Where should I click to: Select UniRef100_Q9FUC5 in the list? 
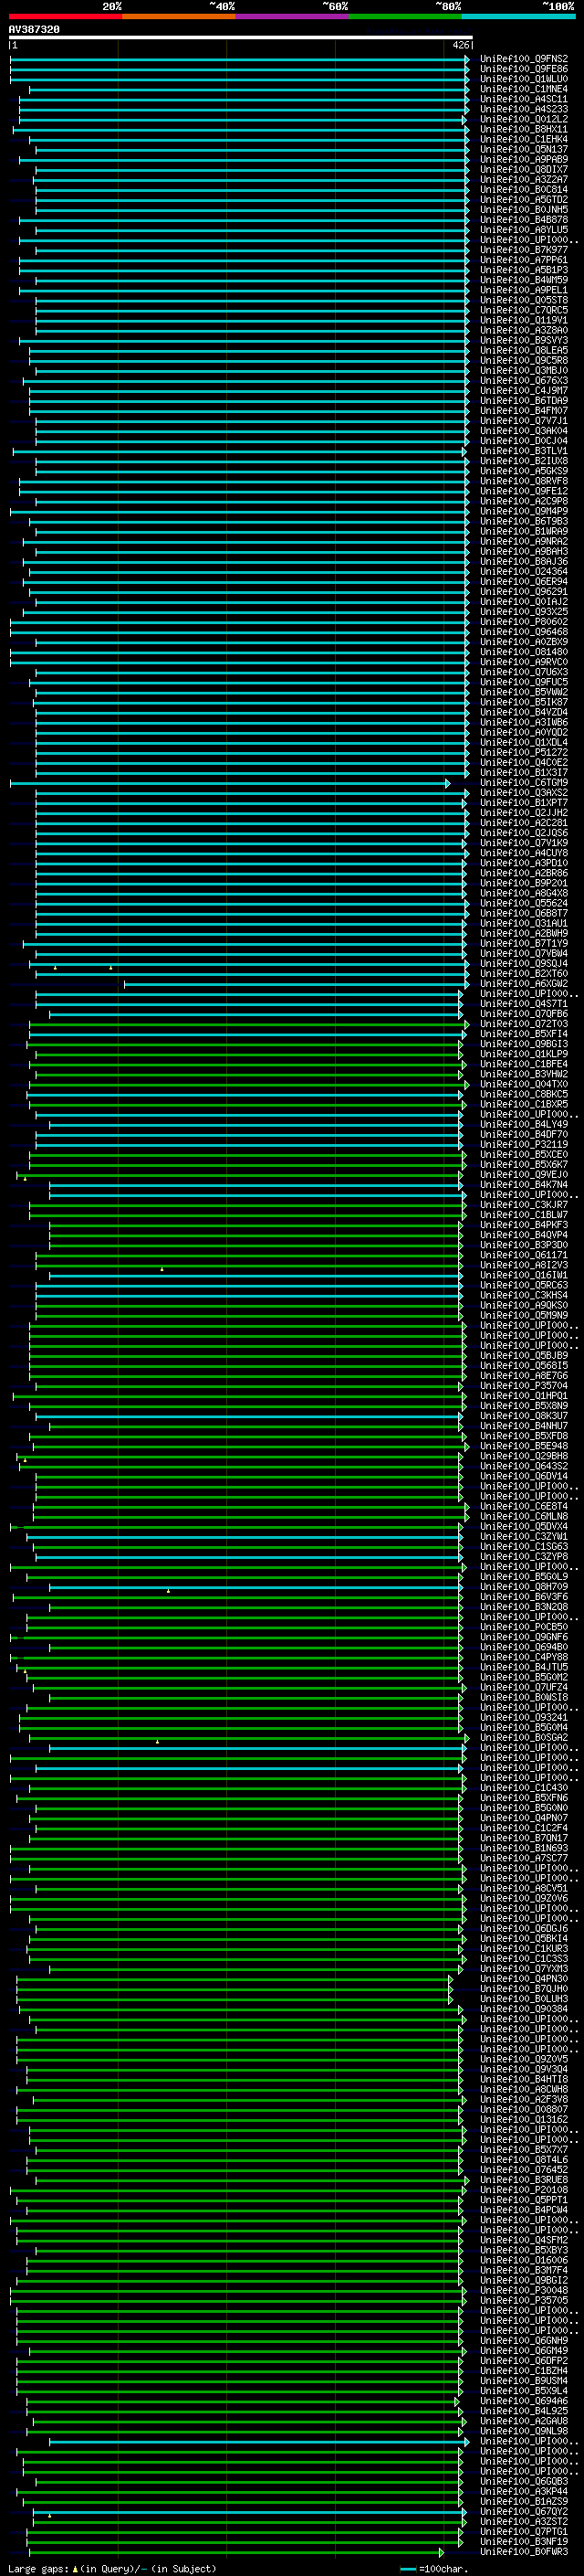coord(524,682)
